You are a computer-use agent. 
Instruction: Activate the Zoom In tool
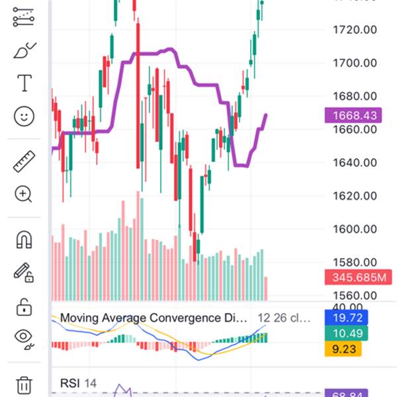[x=24, y=194]
